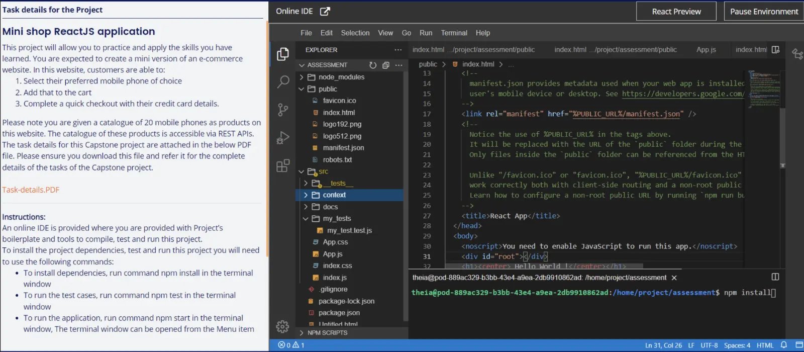Click the Online IDE open-in-new-window icon

pyautogui.click(x=325, y=11)
